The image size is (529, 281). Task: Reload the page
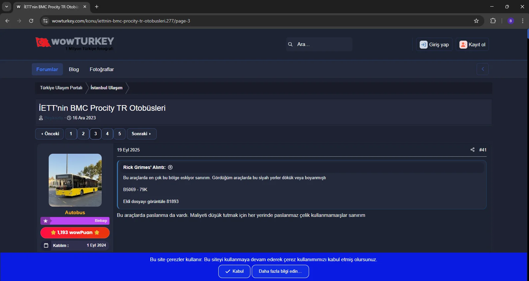click(31, 21)
